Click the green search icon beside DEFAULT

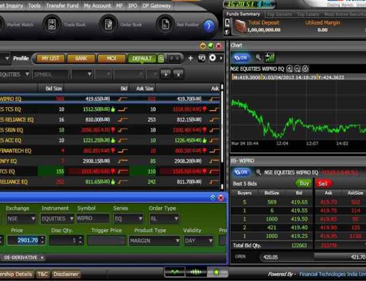pyautogui.click(x=161, y=58)
